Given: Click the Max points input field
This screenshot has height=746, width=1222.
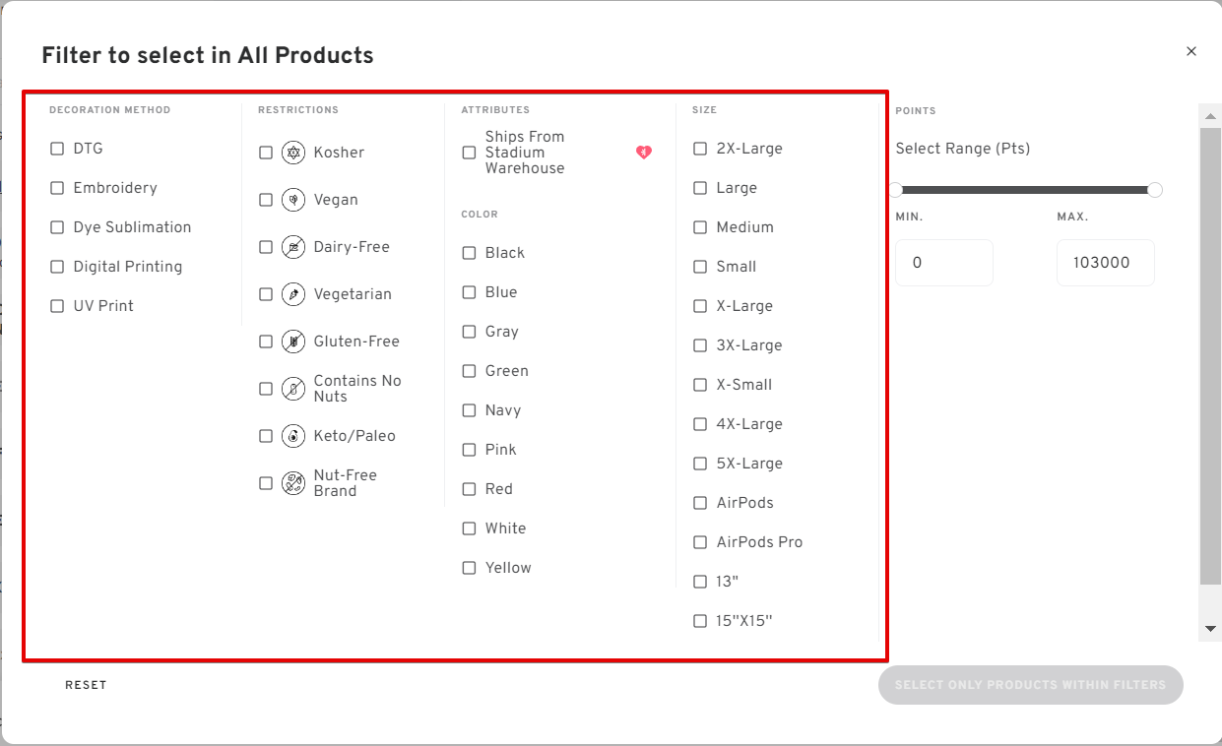Looking at the screenshot, I should coord(1105,263).
